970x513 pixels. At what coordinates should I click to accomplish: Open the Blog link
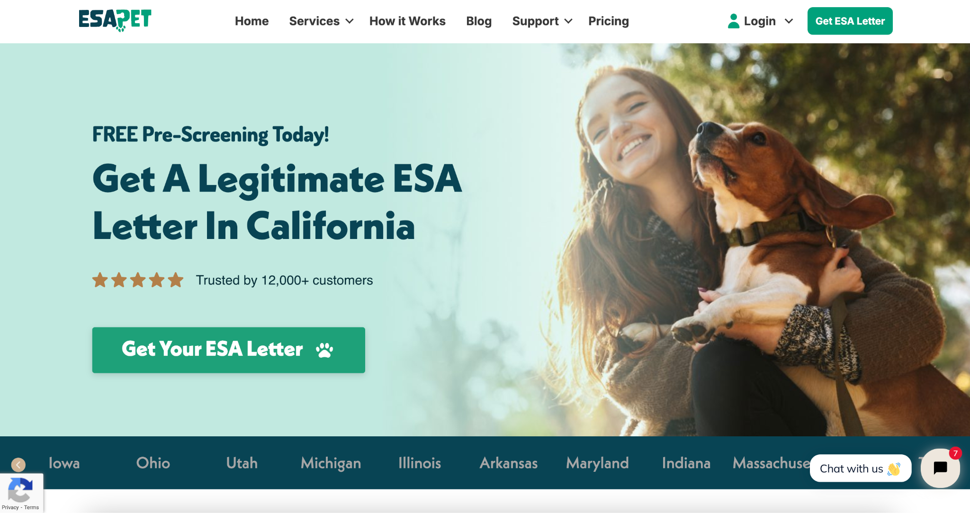(479, 21)
